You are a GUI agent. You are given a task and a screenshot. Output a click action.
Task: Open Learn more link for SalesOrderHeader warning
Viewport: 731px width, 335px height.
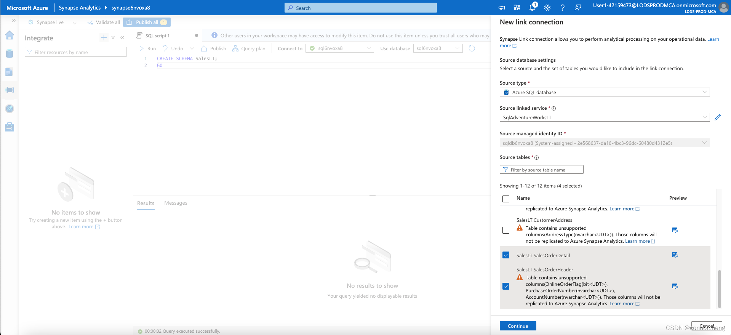[x=624, y=304]
